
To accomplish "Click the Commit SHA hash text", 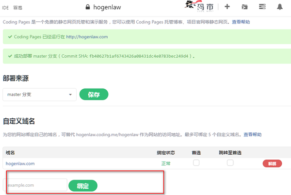I will (x=139, y=56).
